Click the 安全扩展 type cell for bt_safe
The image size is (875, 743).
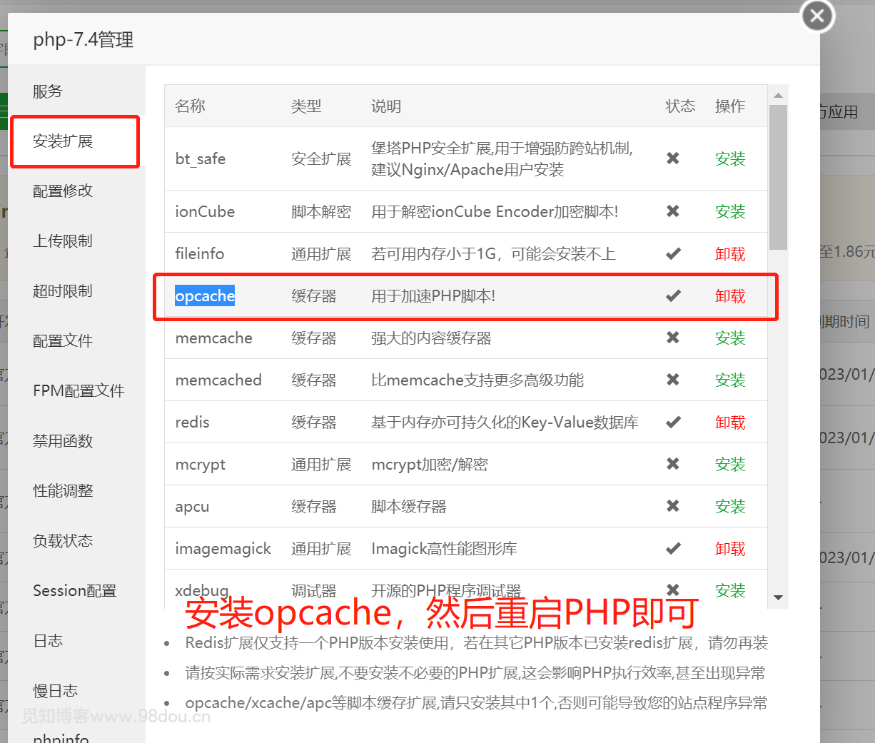tap(321, 158)
